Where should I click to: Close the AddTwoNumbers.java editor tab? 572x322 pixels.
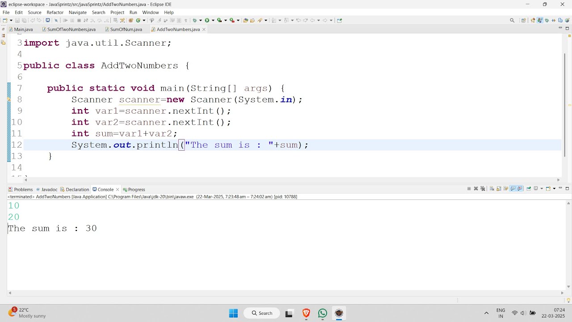204,29
